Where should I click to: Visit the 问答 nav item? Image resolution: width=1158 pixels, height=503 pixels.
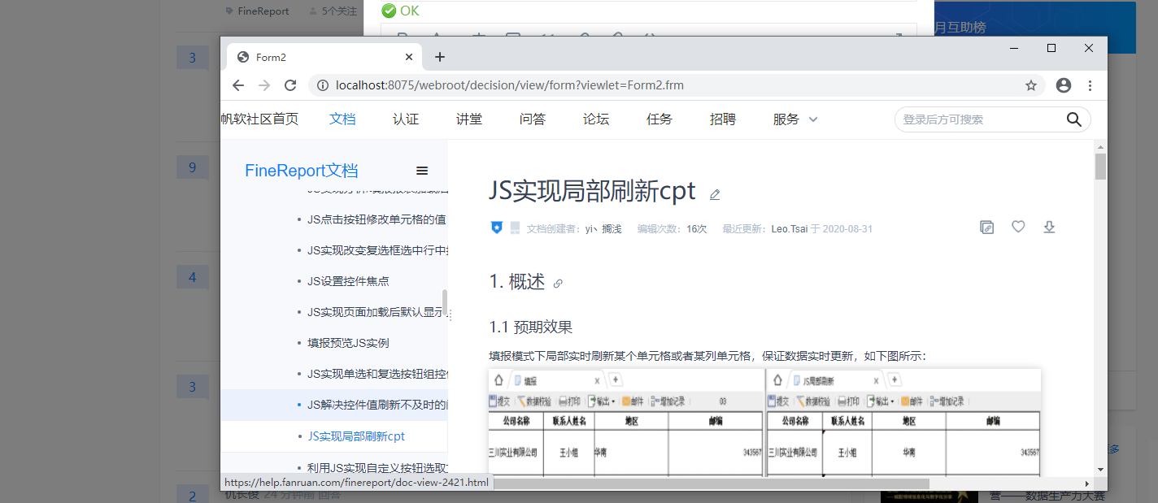coord(533,119)
